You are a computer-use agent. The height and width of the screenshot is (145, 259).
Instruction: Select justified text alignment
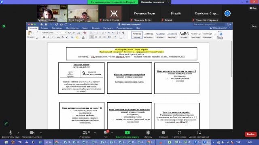[104, 37]
